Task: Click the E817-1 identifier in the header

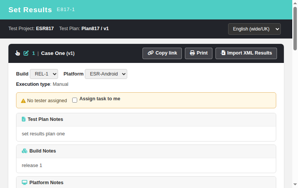Action: [66, 10]
